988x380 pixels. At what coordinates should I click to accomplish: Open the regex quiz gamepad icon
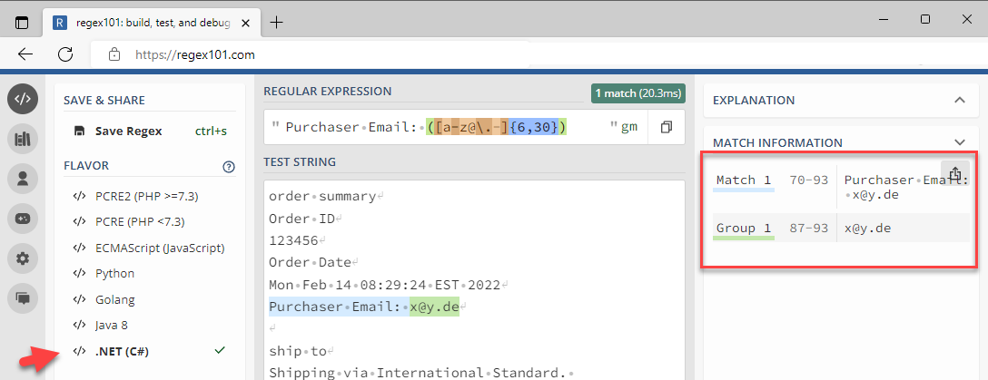(x=23, y=219)
